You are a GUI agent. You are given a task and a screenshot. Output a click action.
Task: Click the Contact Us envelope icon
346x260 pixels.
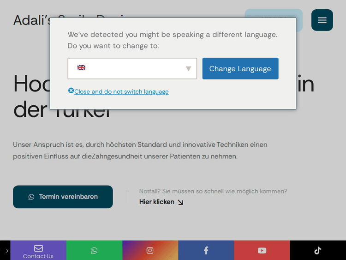pyautogui.click(x=38, y=248)
